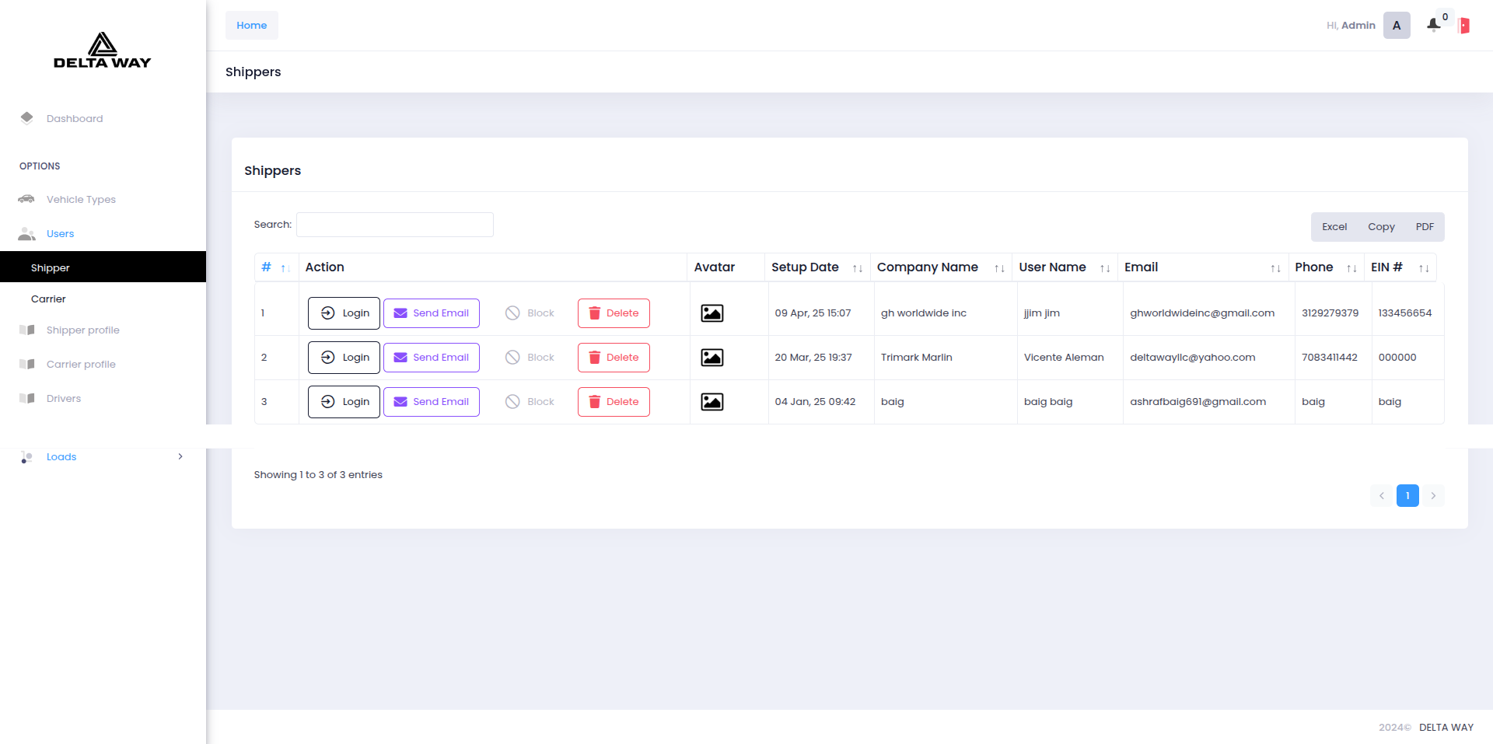
Task: Select Carrier under Users menu
Action: 48,299
